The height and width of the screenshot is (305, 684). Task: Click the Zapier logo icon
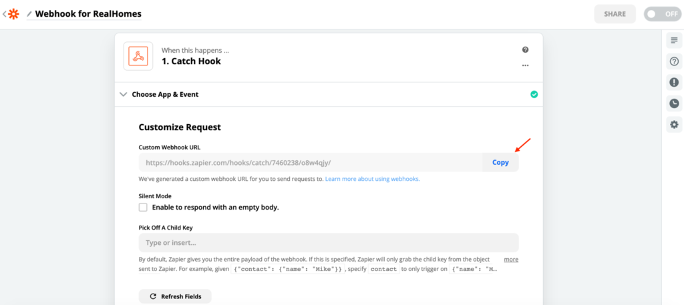[x=13, y=14]
